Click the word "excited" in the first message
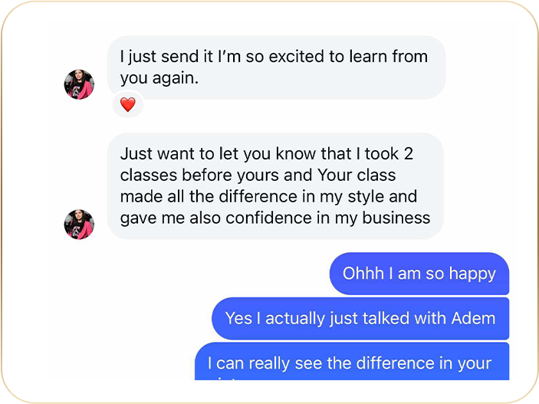539x404 pixels. (x=296, y=57)
